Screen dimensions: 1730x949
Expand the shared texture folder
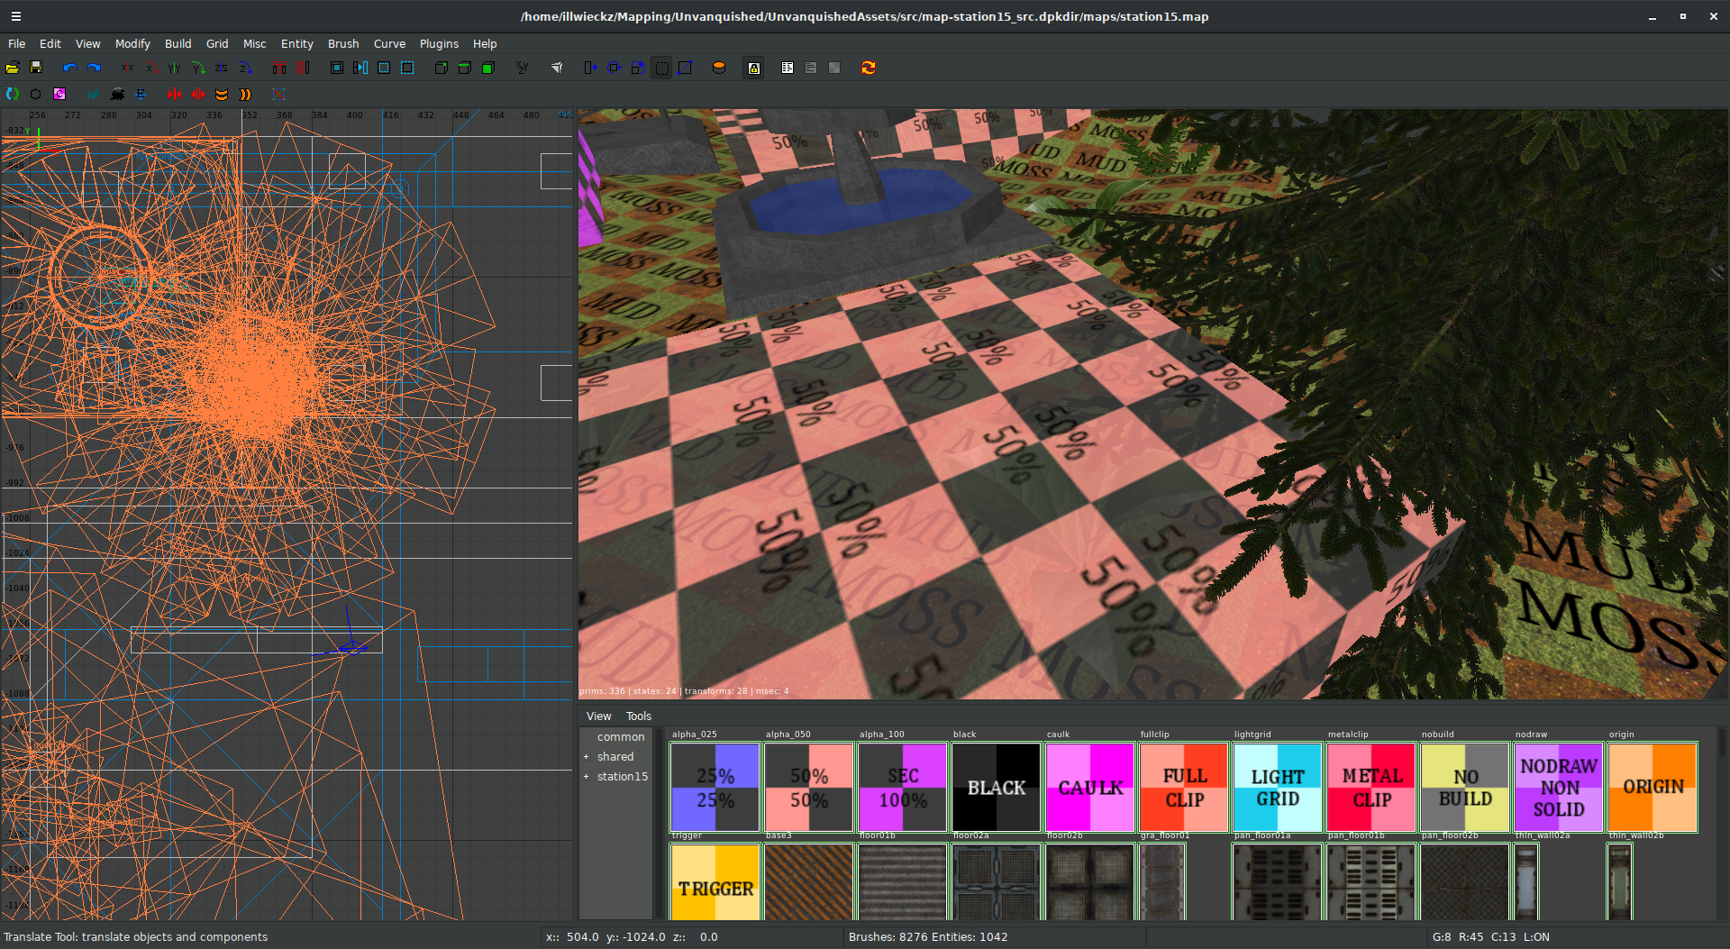click(x=586, y=757)
